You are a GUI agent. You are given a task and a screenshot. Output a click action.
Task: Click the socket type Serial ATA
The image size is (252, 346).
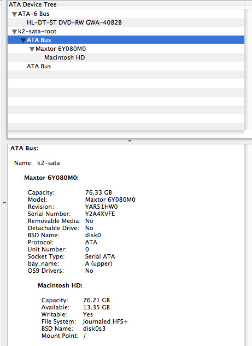(x=100, y=256)
